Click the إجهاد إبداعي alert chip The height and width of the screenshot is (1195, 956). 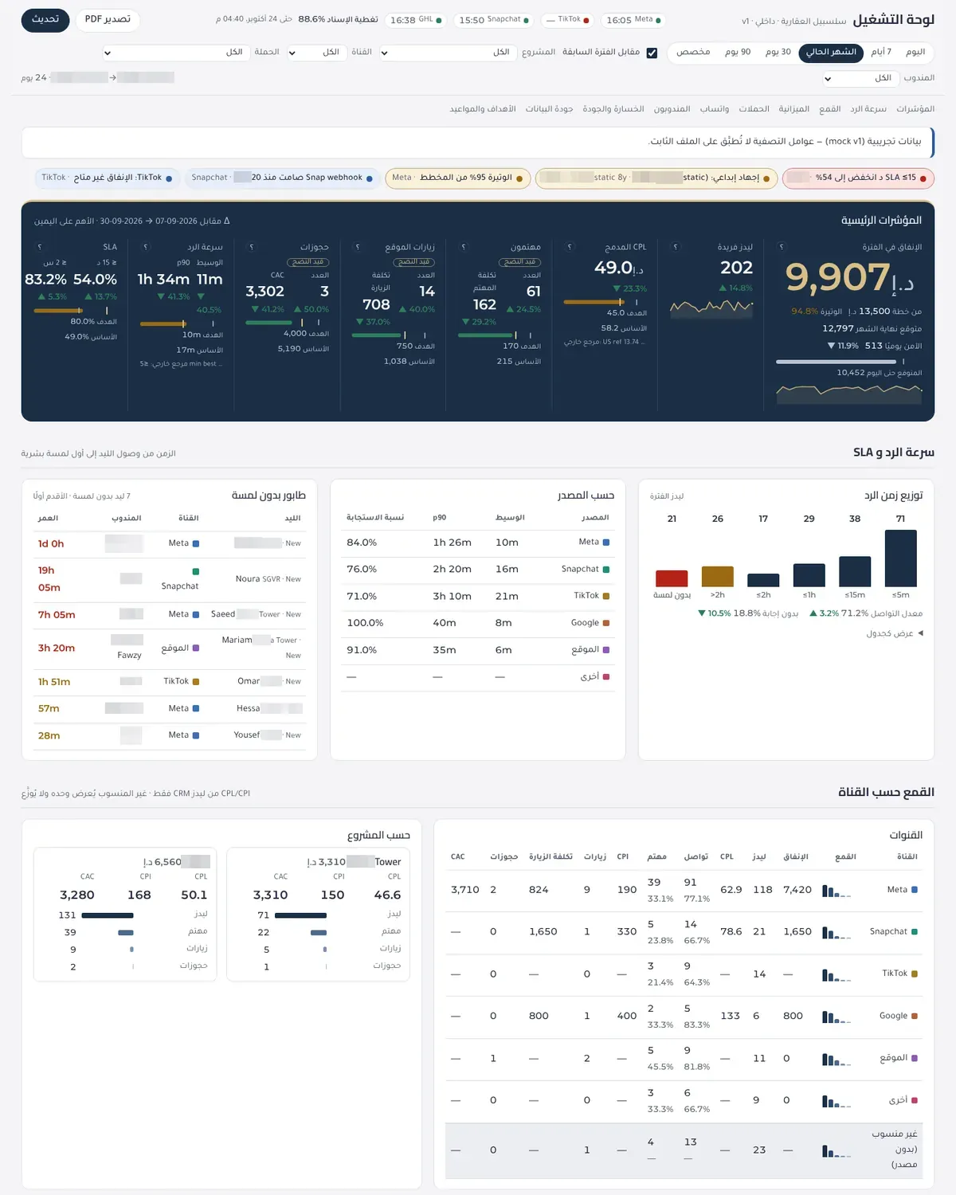(656, 178)
